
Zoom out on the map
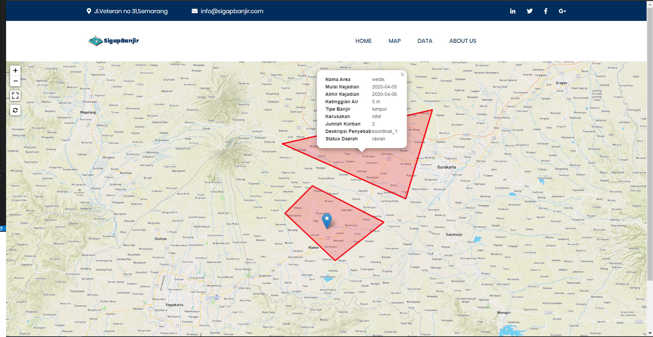point(15,81)
